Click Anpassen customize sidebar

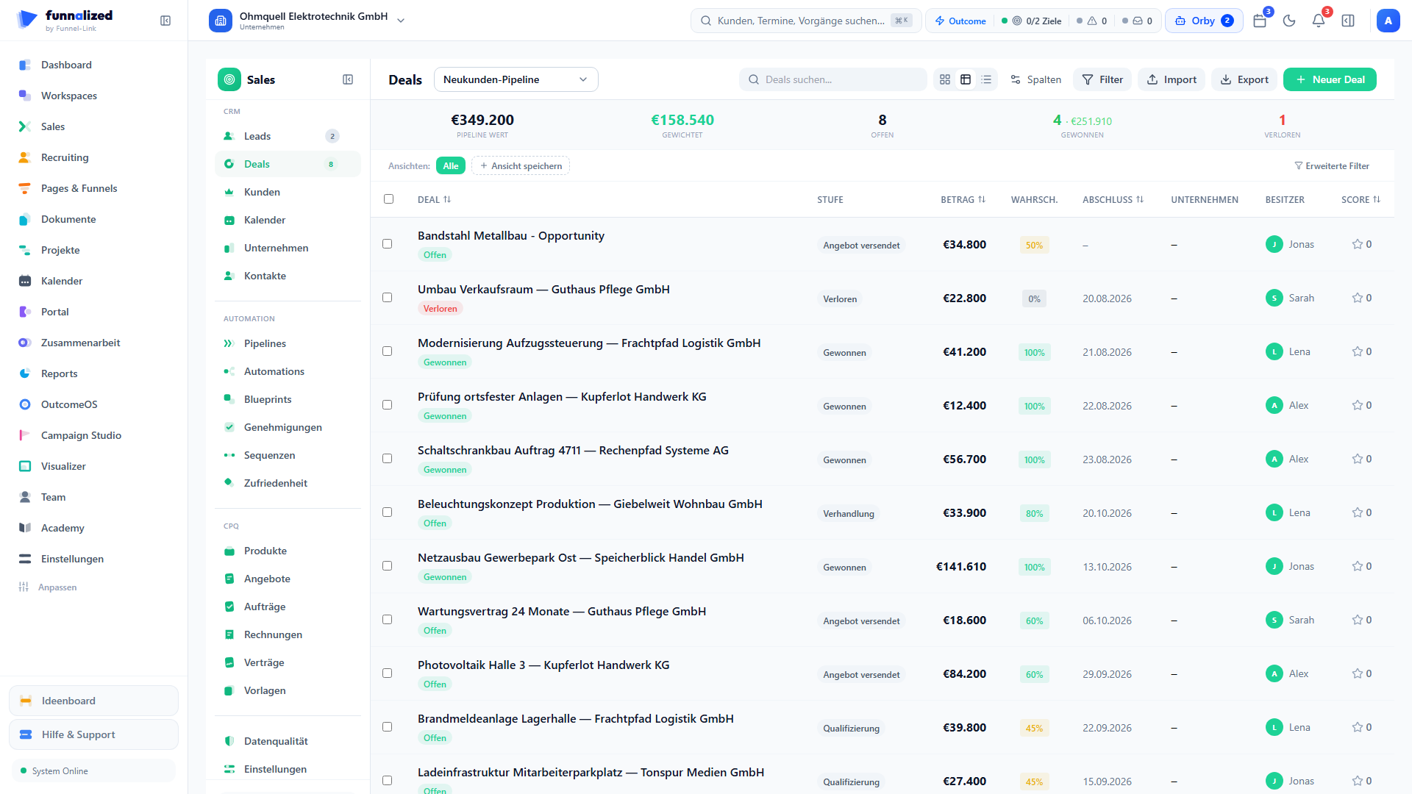coord(49,587)
